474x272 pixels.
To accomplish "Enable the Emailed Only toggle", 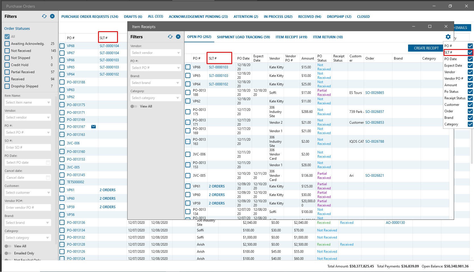I will [x=8, y=253].
